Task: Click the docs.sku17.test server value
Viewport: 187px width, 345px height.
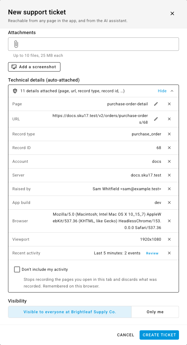Action: [x=146, y=175]
